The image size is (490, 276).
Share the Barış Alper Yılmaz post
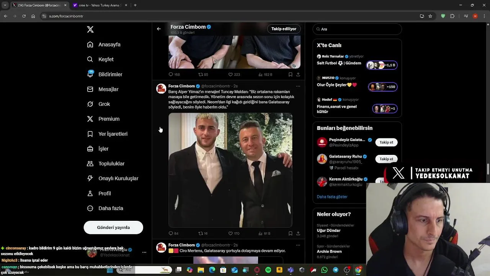click(x=298, y=233)
